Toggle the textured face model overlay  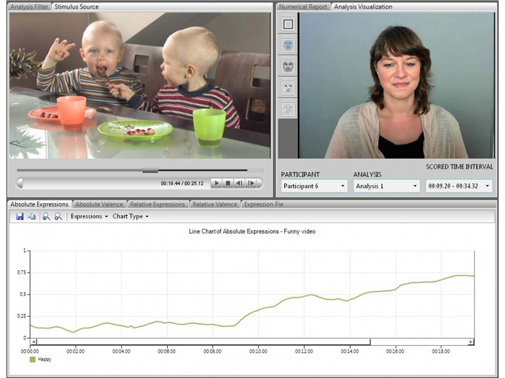pyautogui.click(x=288, y=66)
